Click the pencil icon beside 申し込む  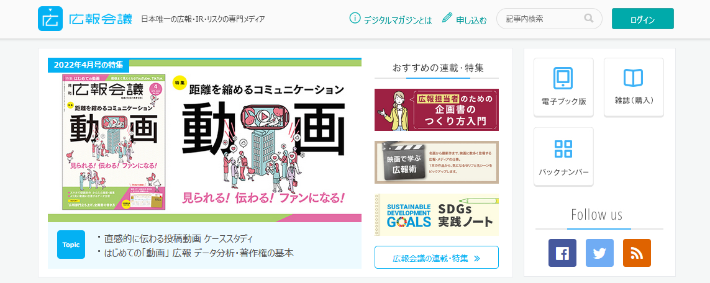click(447, 17)
